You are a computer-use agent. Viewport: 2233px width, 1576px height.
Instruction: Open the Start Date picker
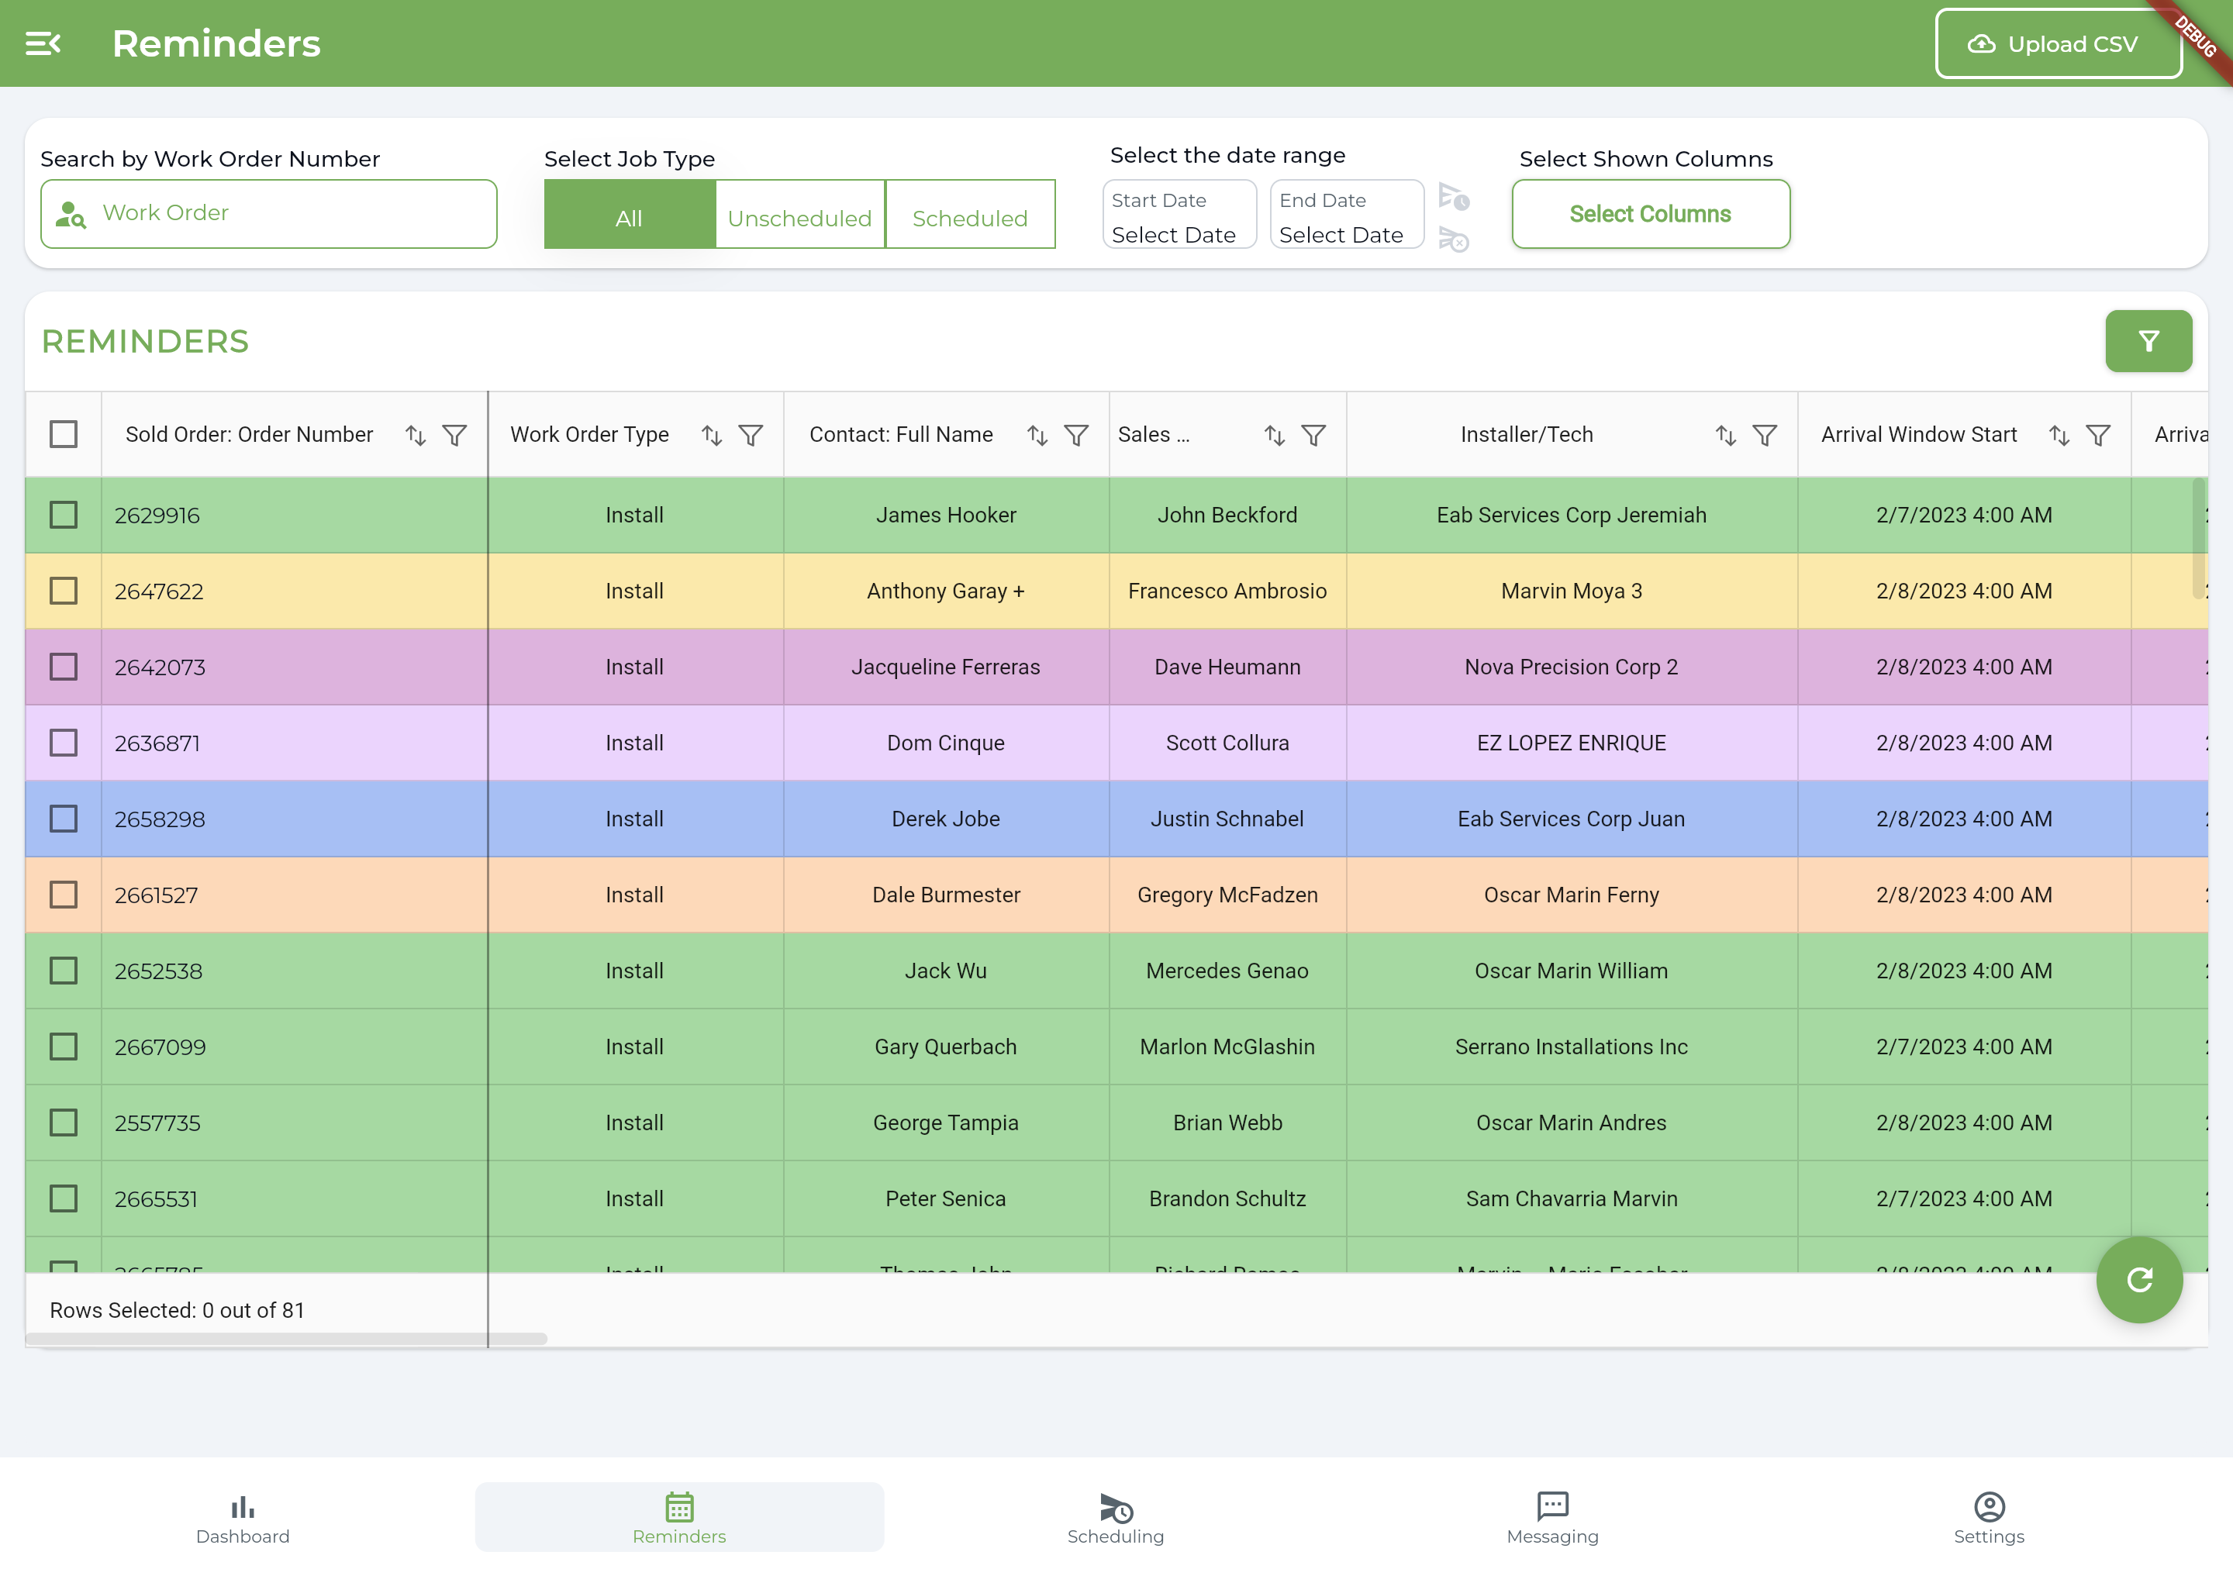pyautogui.click(x=1179, y=215)
